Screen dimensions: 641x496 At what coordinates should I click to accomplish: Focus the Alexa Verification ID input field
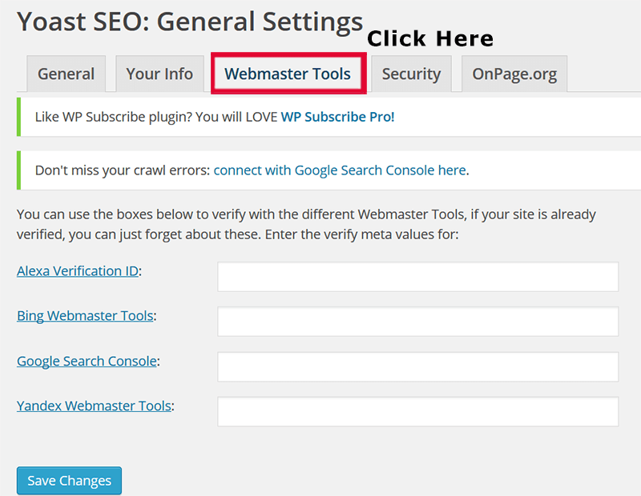[x=417, y=277]
